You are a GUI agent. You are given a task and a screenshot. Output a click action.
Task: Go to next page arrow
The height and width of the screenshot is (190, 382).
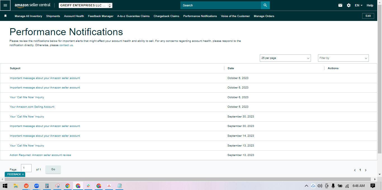pos(366,170)
